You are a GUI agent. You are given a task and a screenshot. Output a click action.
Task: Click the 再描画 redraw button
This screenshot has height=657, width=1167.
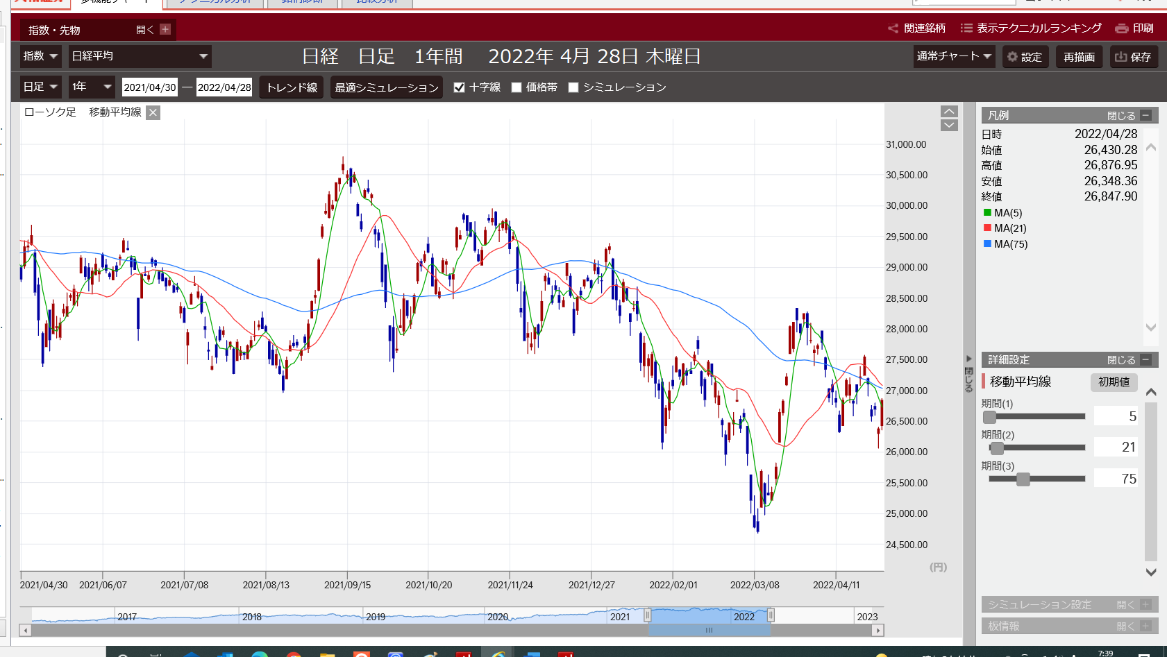(x=1079, y=57)
